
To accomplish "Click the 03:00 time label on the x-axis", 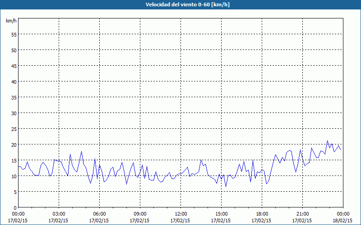I will pos(59,214).
